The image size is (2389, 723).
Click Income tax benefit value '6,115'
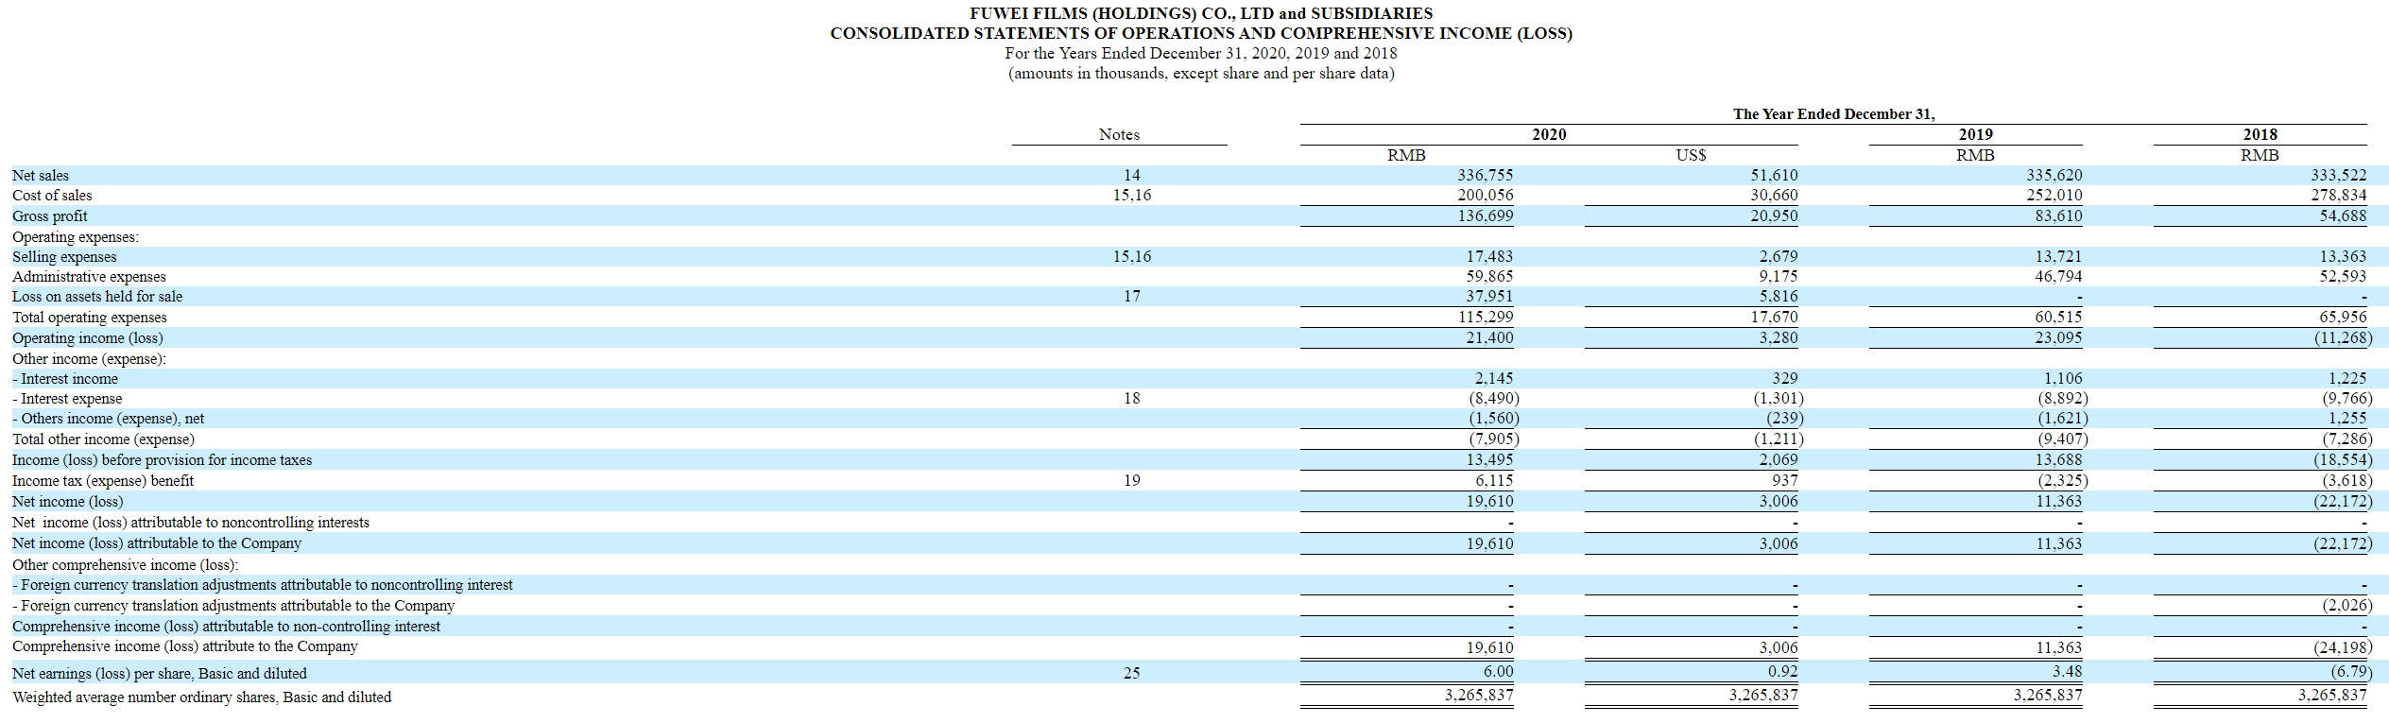click(1494, 481)
